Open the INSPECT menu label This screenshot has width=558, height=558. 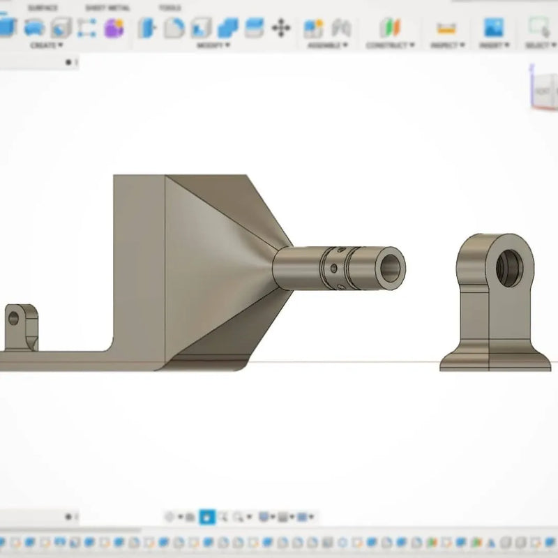[446, 45]
